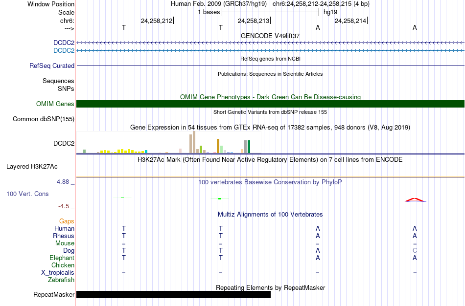
Task: Click the light blue DCDC2 GENCODE track label
Action: 64,51
